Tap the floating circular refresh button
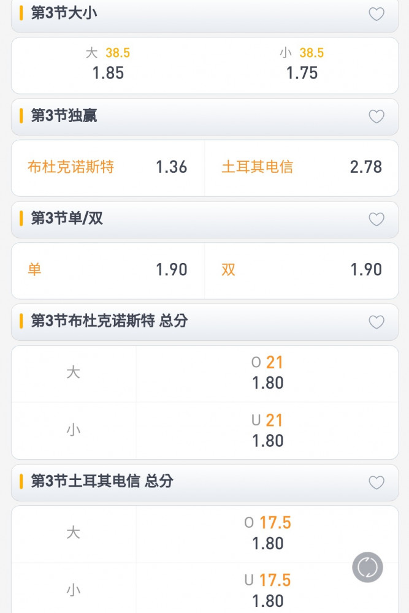Image resolution: width=409 pixels, height=613 pixels. click(367, 567)
